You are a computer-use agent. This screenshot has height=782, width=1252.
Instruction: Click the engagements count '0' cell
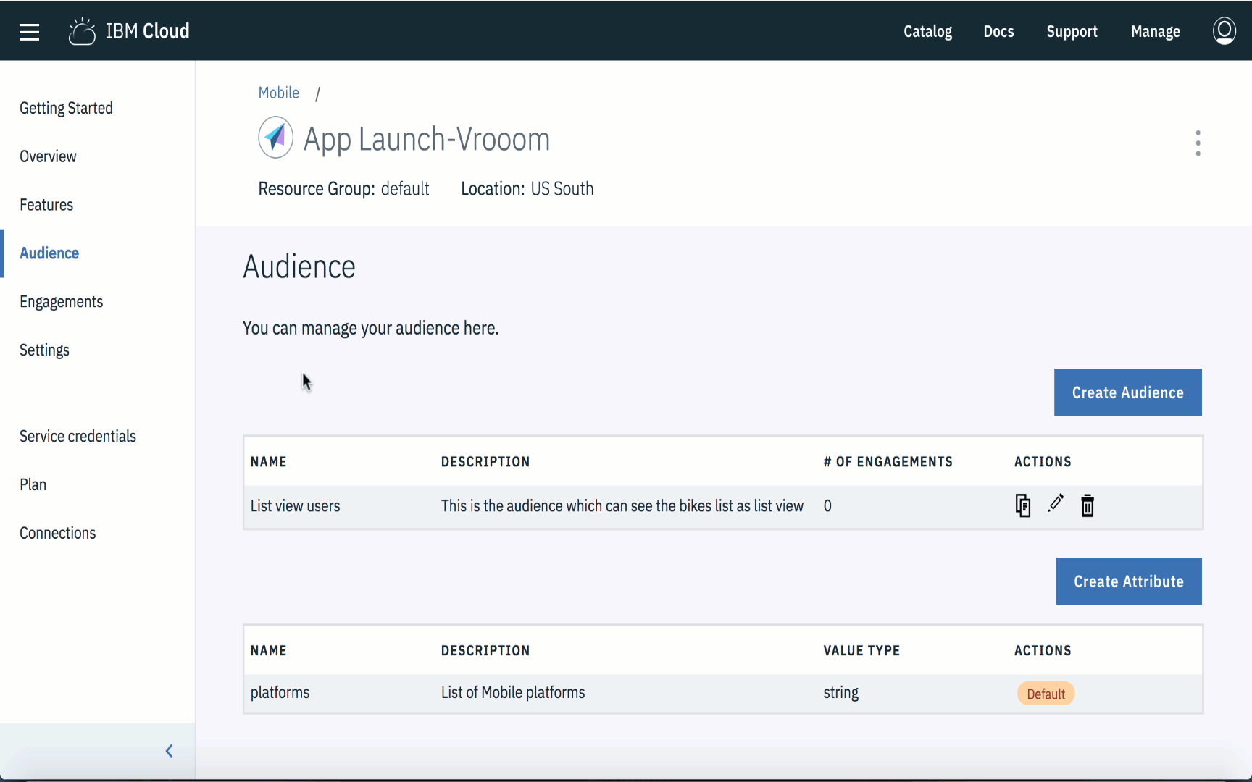pyautogui.click(x=827, y=505)
